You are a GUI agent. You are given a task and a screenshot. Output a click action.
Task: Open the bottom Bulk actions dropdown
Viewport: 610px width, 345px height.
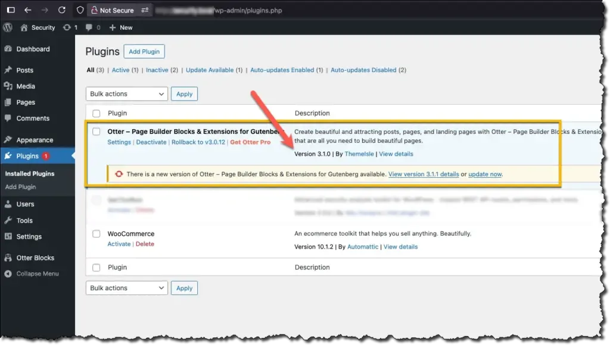coord(127,288)
